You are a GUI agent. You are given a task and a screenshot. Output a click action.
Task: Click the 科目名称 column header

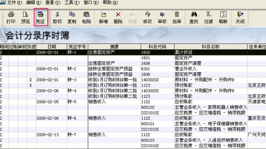[211, 47]
